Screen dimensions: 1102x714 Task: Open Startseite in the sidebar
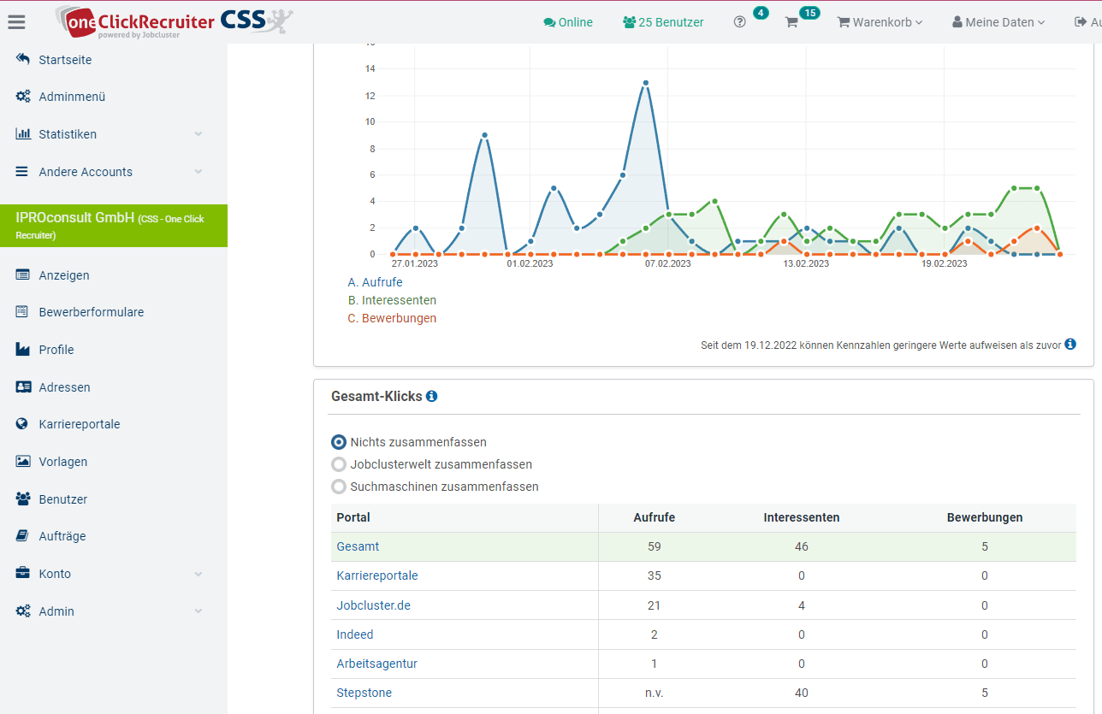tap(65, 60)
